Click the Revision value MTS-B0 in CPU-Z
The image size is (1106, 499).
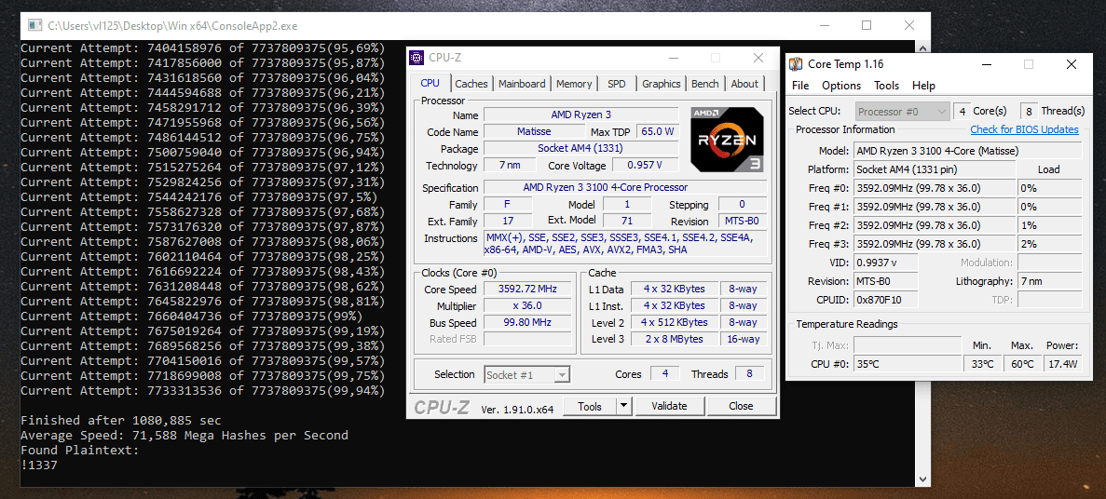pyautogui.click(x=742, y=222)
